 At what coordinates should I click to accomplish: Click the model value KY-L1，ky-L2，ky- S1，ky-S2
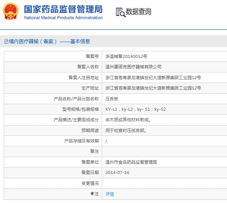click(136, 109)
